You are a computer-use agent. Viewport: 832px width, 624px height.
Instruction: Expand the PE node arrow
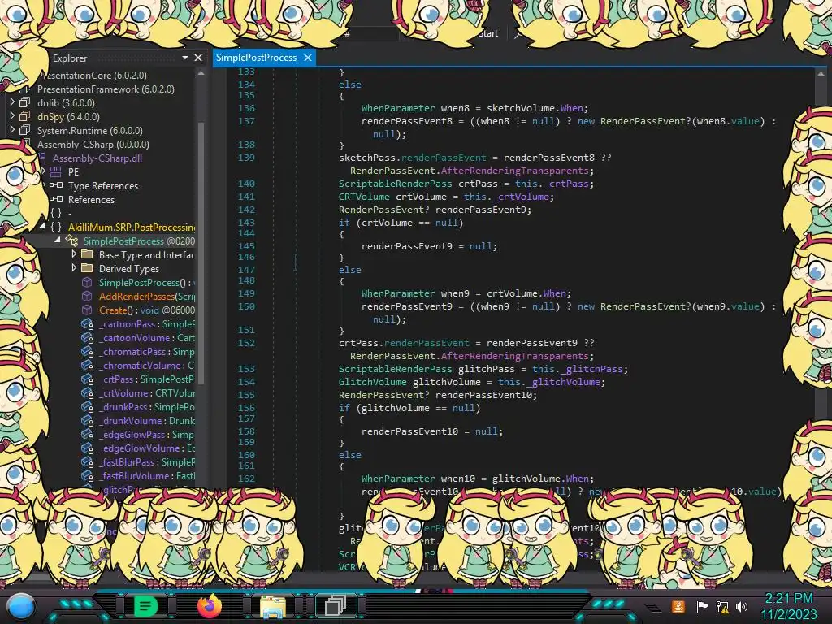[44, 171]
